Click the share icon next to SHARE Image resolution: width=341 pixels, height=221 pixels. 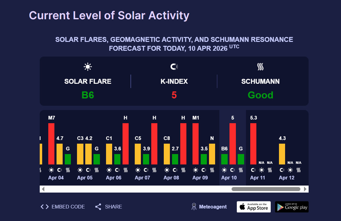[x=98, y=207]
